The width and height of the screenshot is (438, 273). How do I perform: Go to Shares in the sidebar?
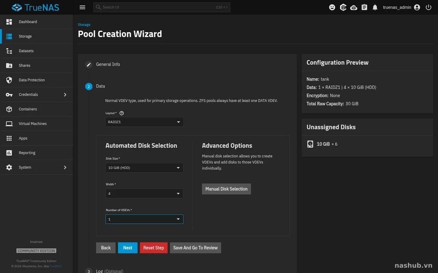click(37, 65)
